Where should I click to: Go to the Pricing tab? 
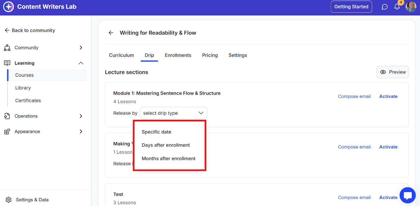210,55
